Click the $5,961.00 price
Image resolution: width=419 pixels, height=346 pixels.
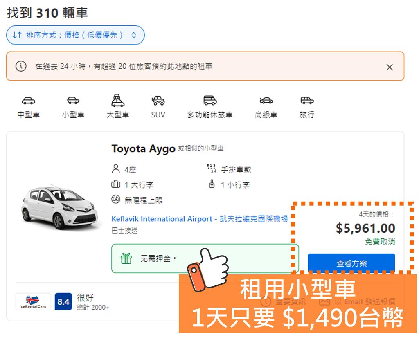pos(365,228)
